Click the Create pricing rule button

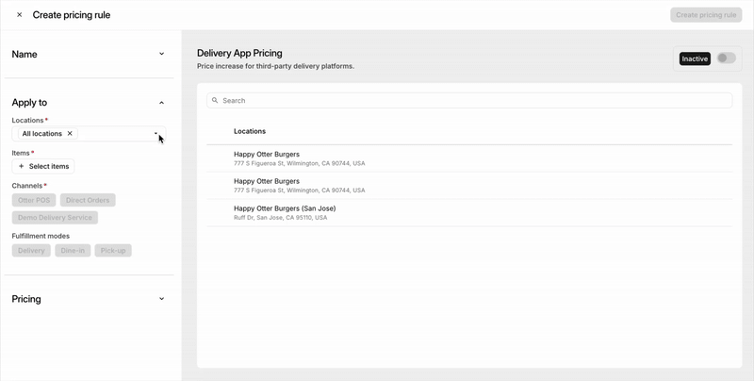pos(706,15)
